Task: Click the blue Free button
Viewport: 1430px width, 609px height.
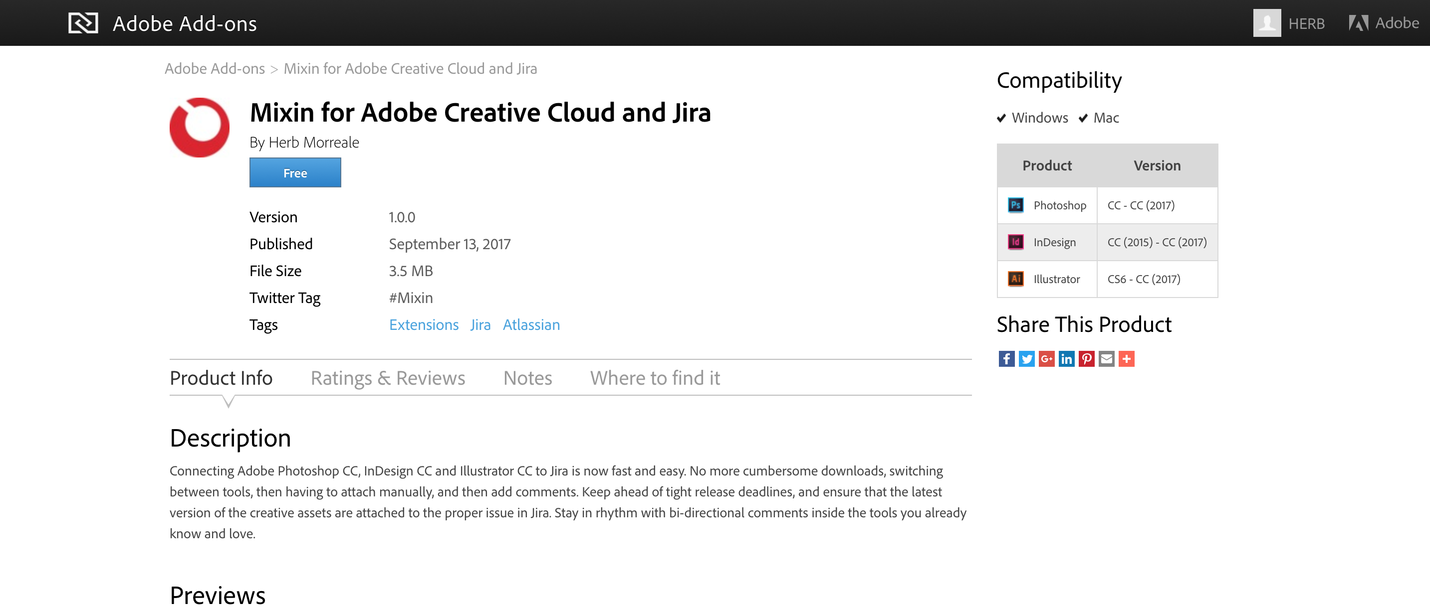Action: (x=295, y=172)
